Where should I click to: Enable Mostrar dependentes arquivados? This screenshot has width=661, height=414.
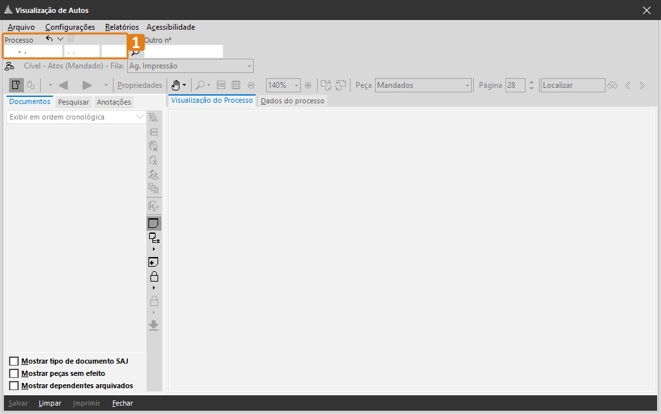(14, 386)
